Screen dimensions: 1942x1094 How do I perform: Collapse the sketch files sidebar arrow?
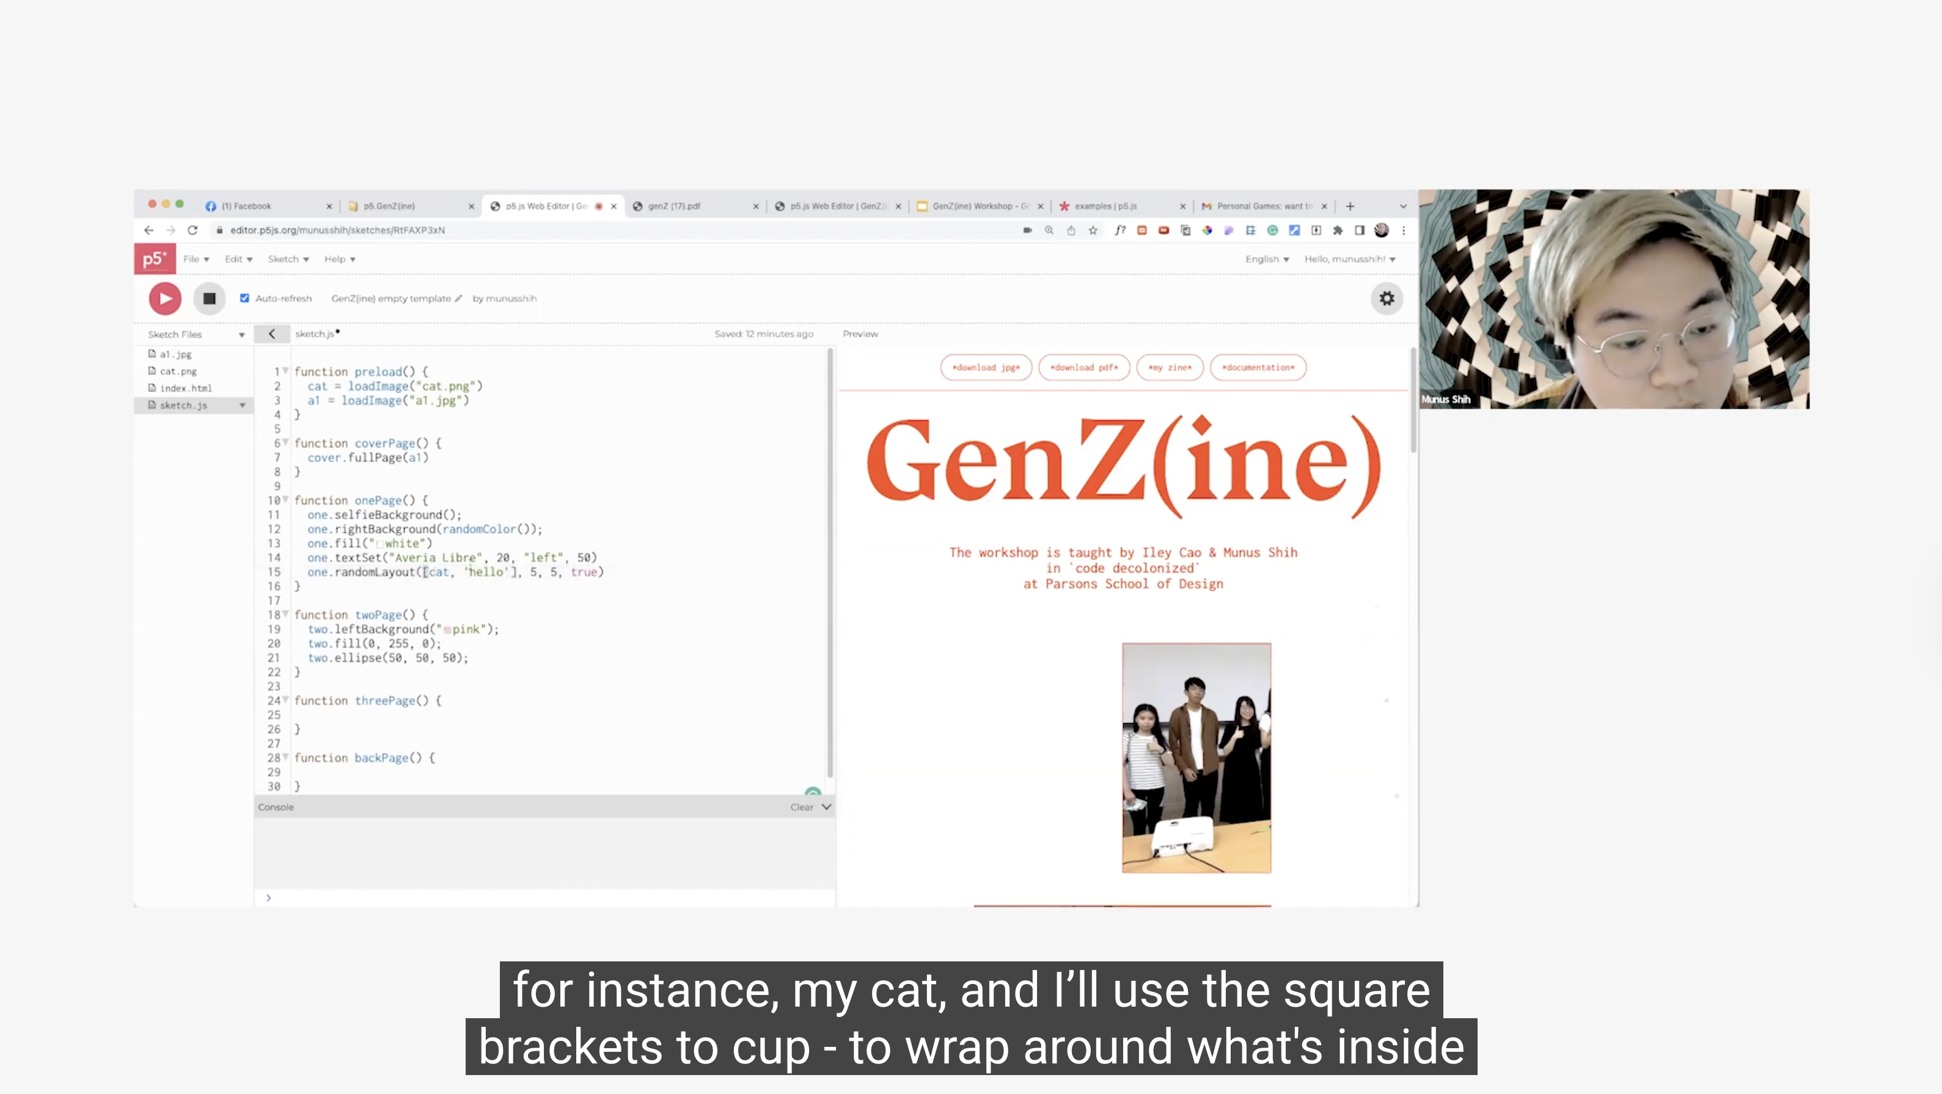(272, 334)
